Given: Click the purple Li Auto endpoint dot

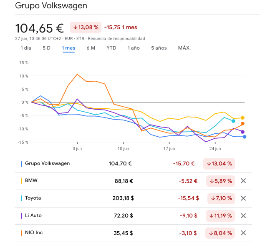Looking at the screenshot, I should click(242, 132).
